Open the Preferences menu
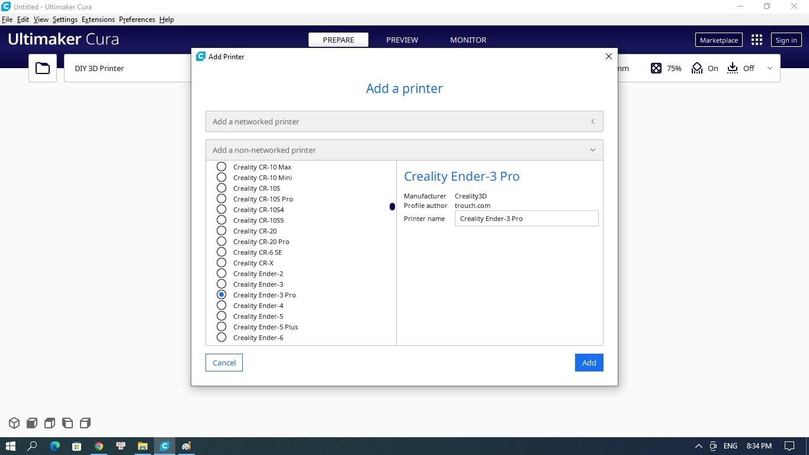 pos(137,20)
